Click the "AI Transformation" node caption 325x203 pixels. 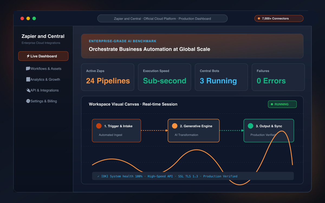186,135
